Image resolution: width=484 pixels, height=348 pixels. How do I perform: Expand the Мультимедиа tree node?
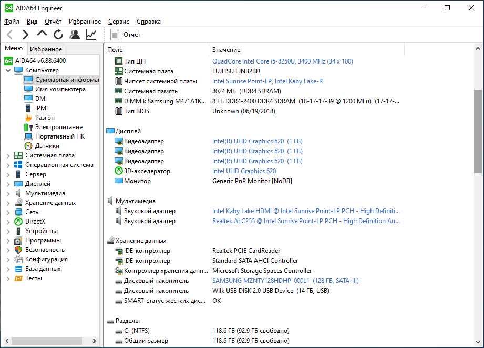coord(8,194)
